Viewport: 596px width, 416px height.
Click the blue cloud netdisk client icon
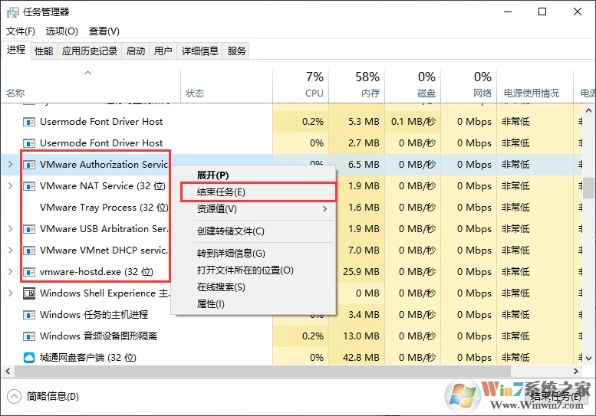coord(29,358)
